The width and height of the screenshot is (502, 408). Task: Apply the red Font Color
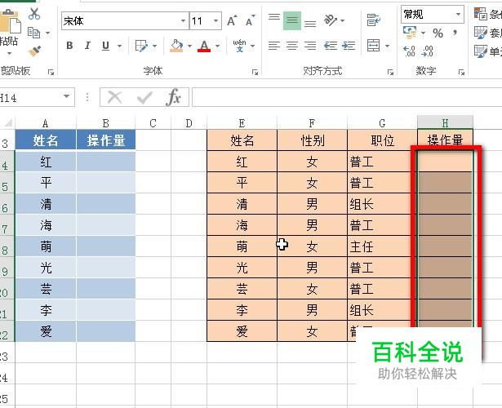click(x=204, y=46)
